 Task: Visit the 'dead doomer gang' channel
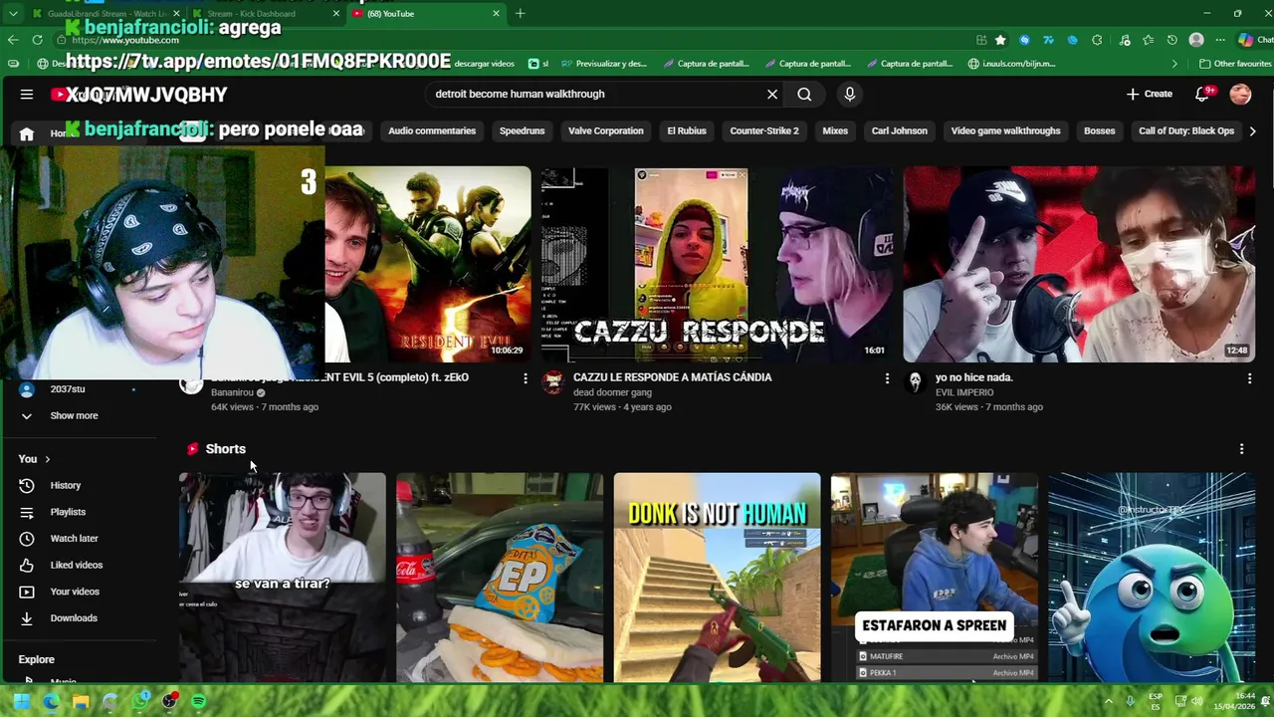tap(612, 392)
